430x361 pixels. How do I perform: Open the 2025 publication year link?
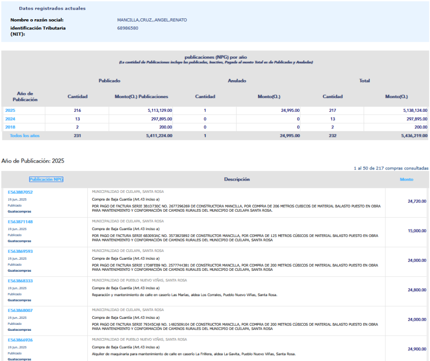pos(10,110)
